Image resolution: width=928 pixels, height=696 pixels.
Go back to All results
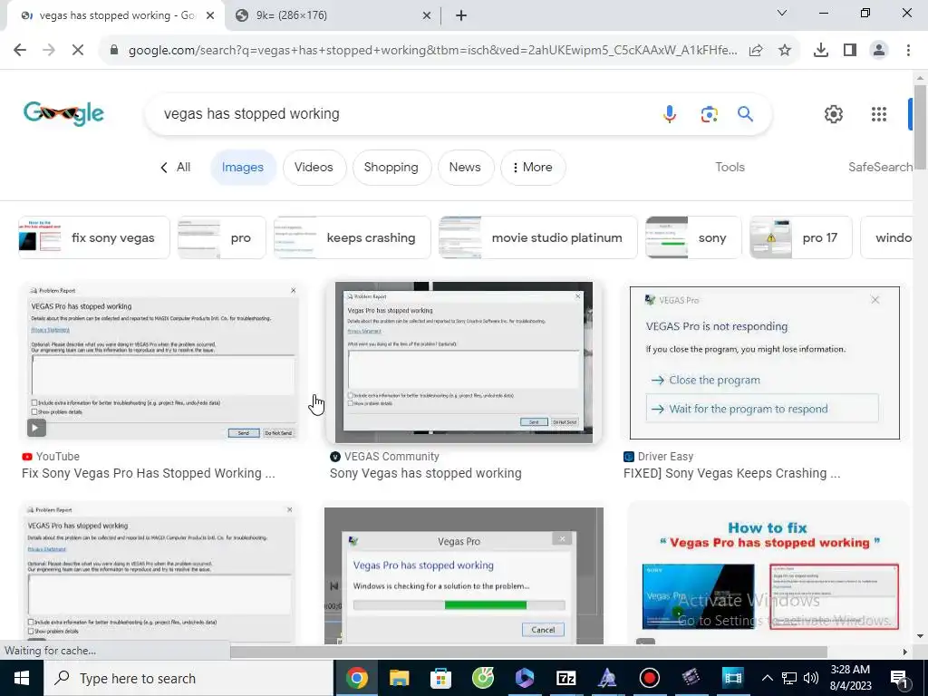pos(176,167)
